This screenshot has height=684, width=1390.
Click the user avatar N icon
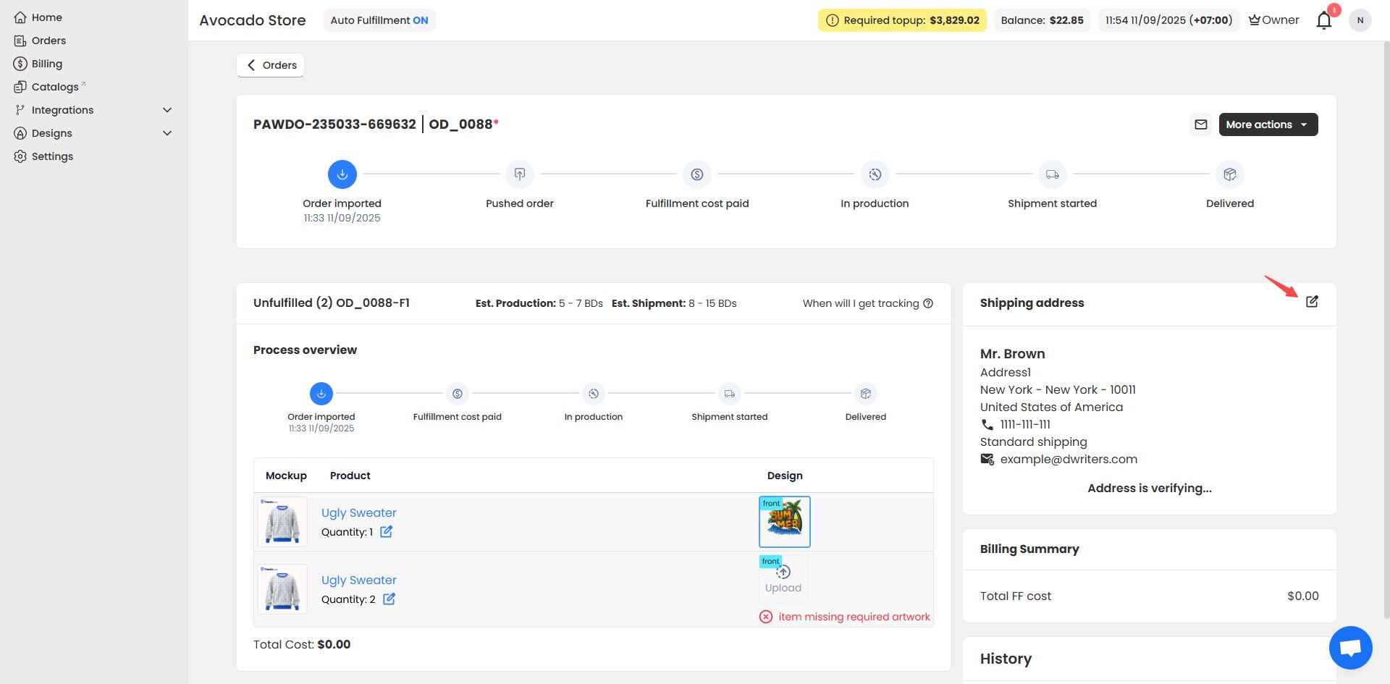tap(1360, 20)
